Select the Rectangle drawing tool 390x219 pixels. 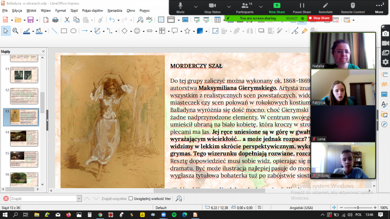[x=64, y=31]
